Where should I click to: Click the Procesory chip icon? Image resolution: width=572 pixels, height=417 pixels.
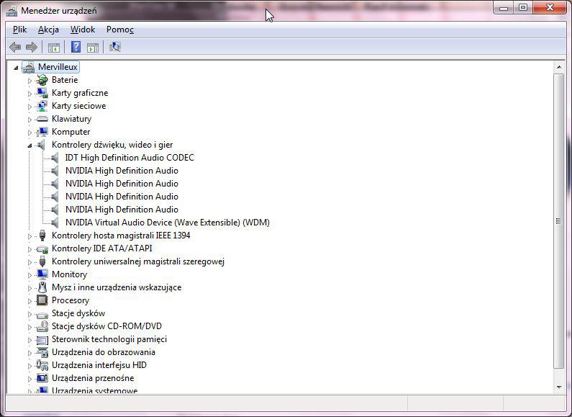pyautogui.click(x=42, y=300)
